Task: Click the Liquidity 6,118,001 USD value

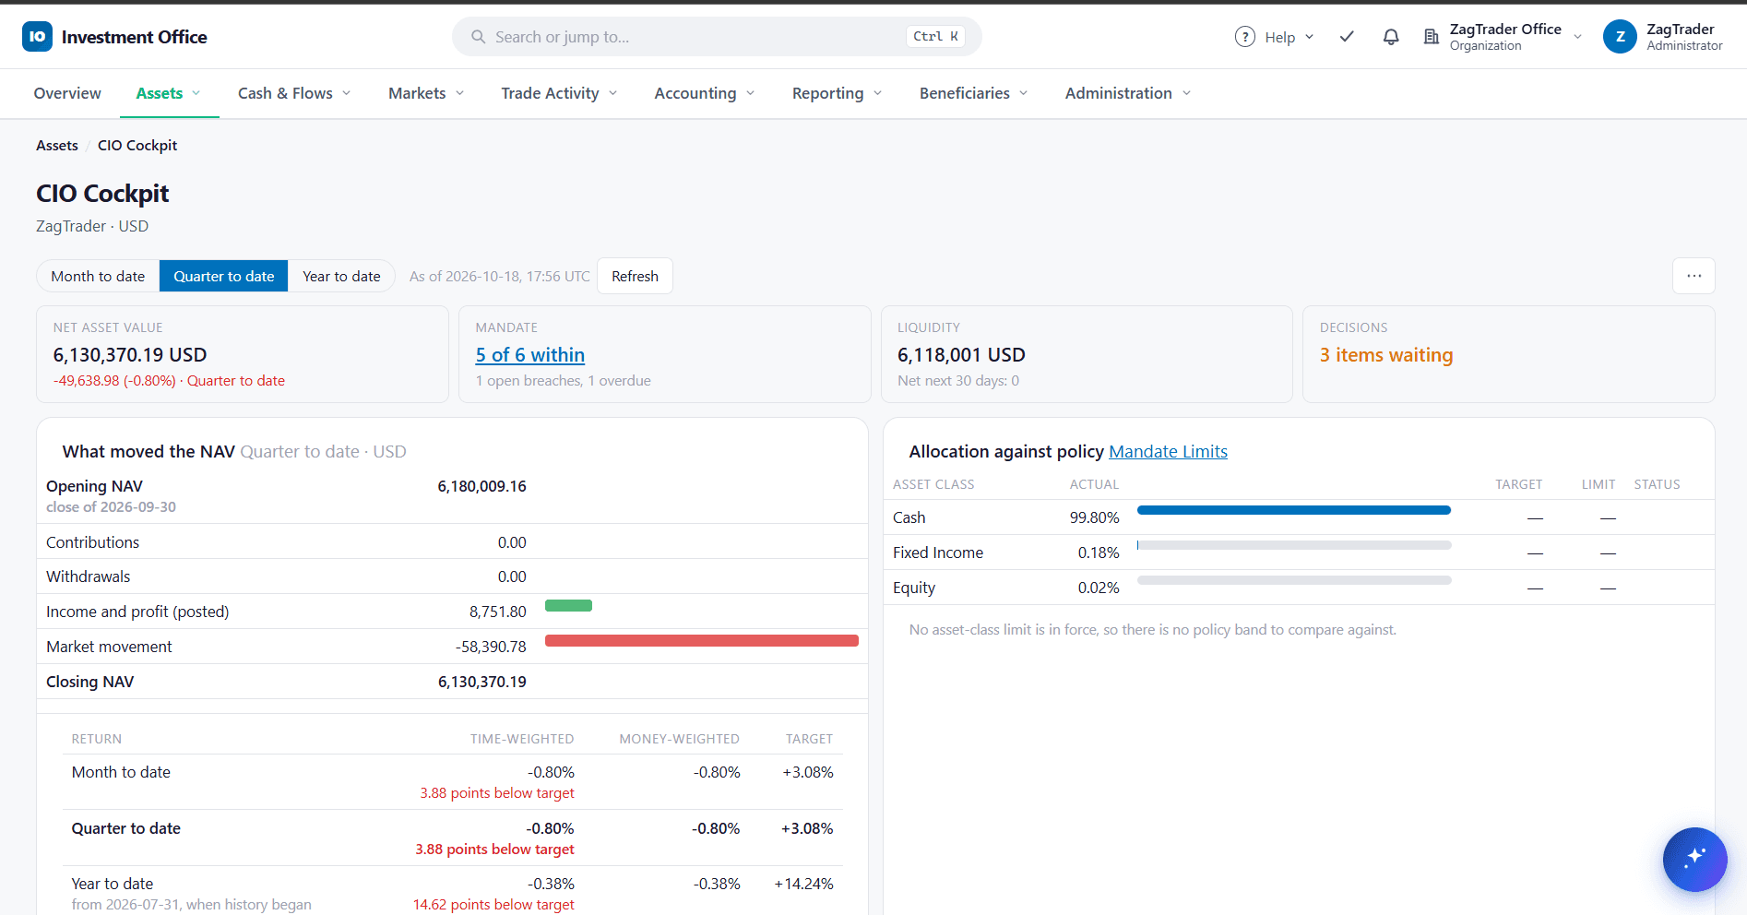Action: [x=961, y=355]
